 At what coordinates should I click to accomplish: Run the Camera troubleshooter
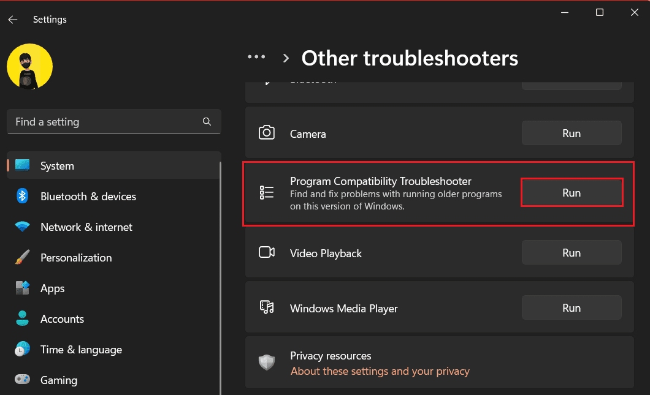coord(572,134)
